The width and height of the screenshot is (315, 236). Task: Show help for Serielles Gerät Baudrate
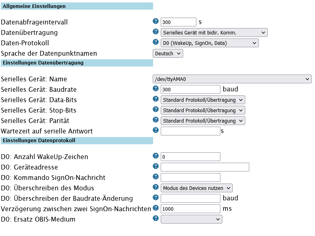click(155, 89)
